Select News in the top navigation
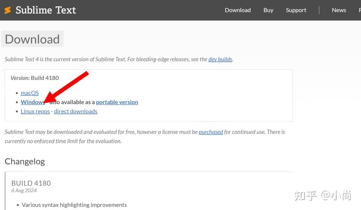Image resolution: width=361 pixels, height=210 pixels. pyautogui.click(x=339, y=10)
